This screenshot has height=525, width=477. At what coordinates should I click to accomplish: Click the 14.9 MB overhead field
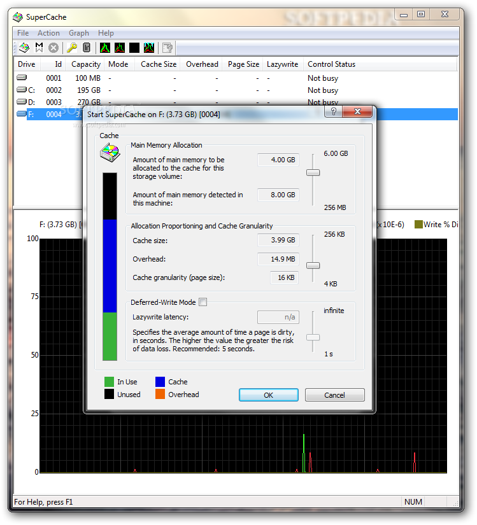pyautogui.click(x=278, y=259)
